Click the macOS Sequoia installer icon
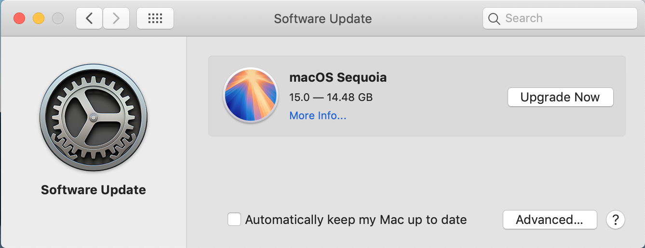 click(251, 95)
